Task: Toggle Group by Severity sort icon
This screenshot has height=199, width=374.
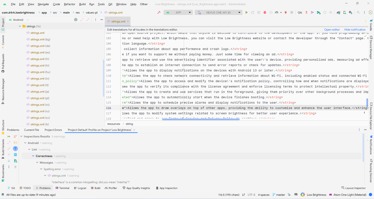Action: 15,137
